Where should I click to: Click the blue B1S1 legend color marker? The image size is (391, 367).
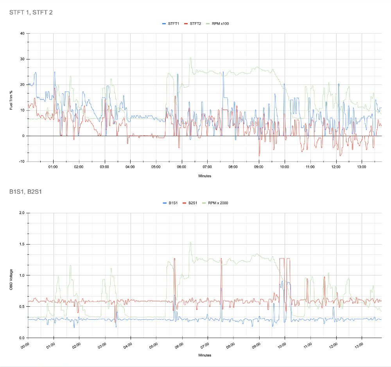165,203
